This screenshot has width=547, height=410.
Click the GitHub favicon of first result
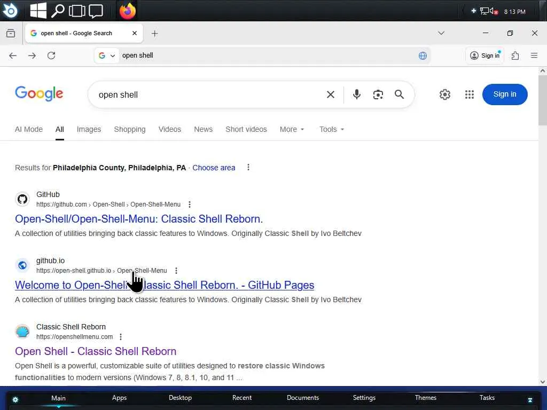22,199
